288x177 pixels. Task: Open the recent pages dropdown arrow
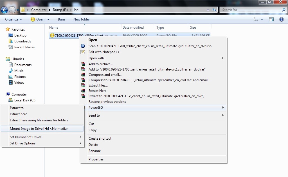(x=18, y=10)
